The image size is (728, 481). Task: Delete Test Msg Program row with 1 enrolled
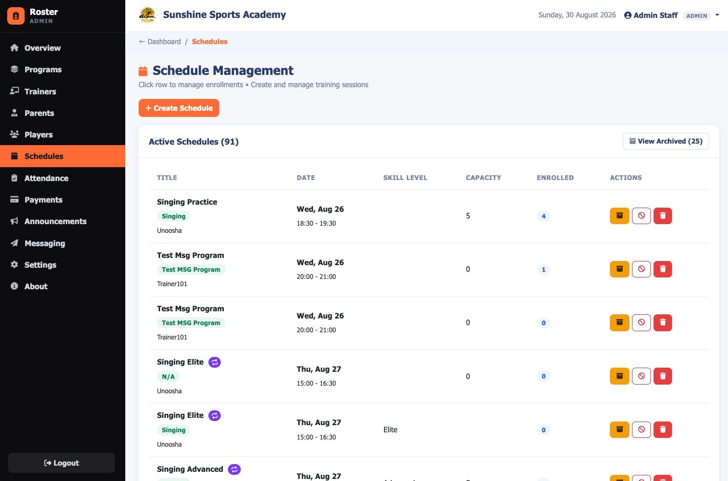point(663,269)
